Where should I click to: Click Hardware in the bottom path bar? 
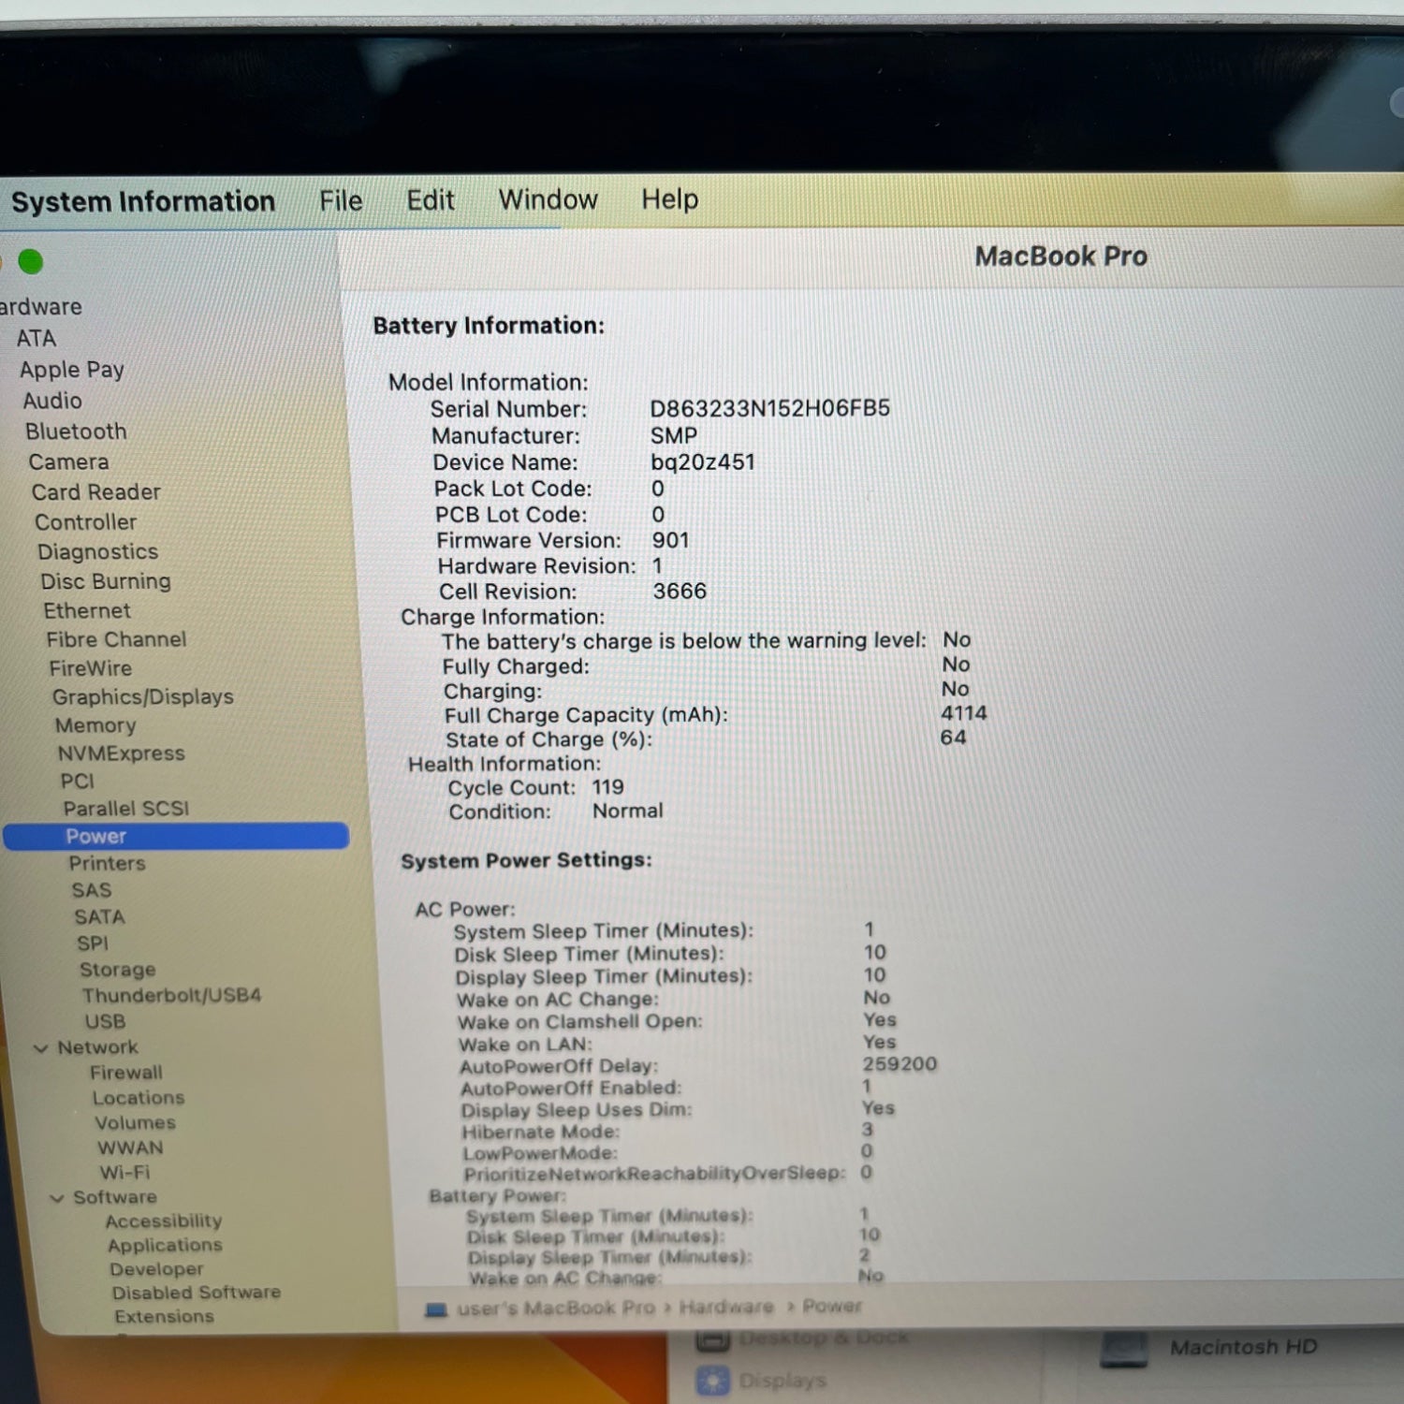[726, 1306]
